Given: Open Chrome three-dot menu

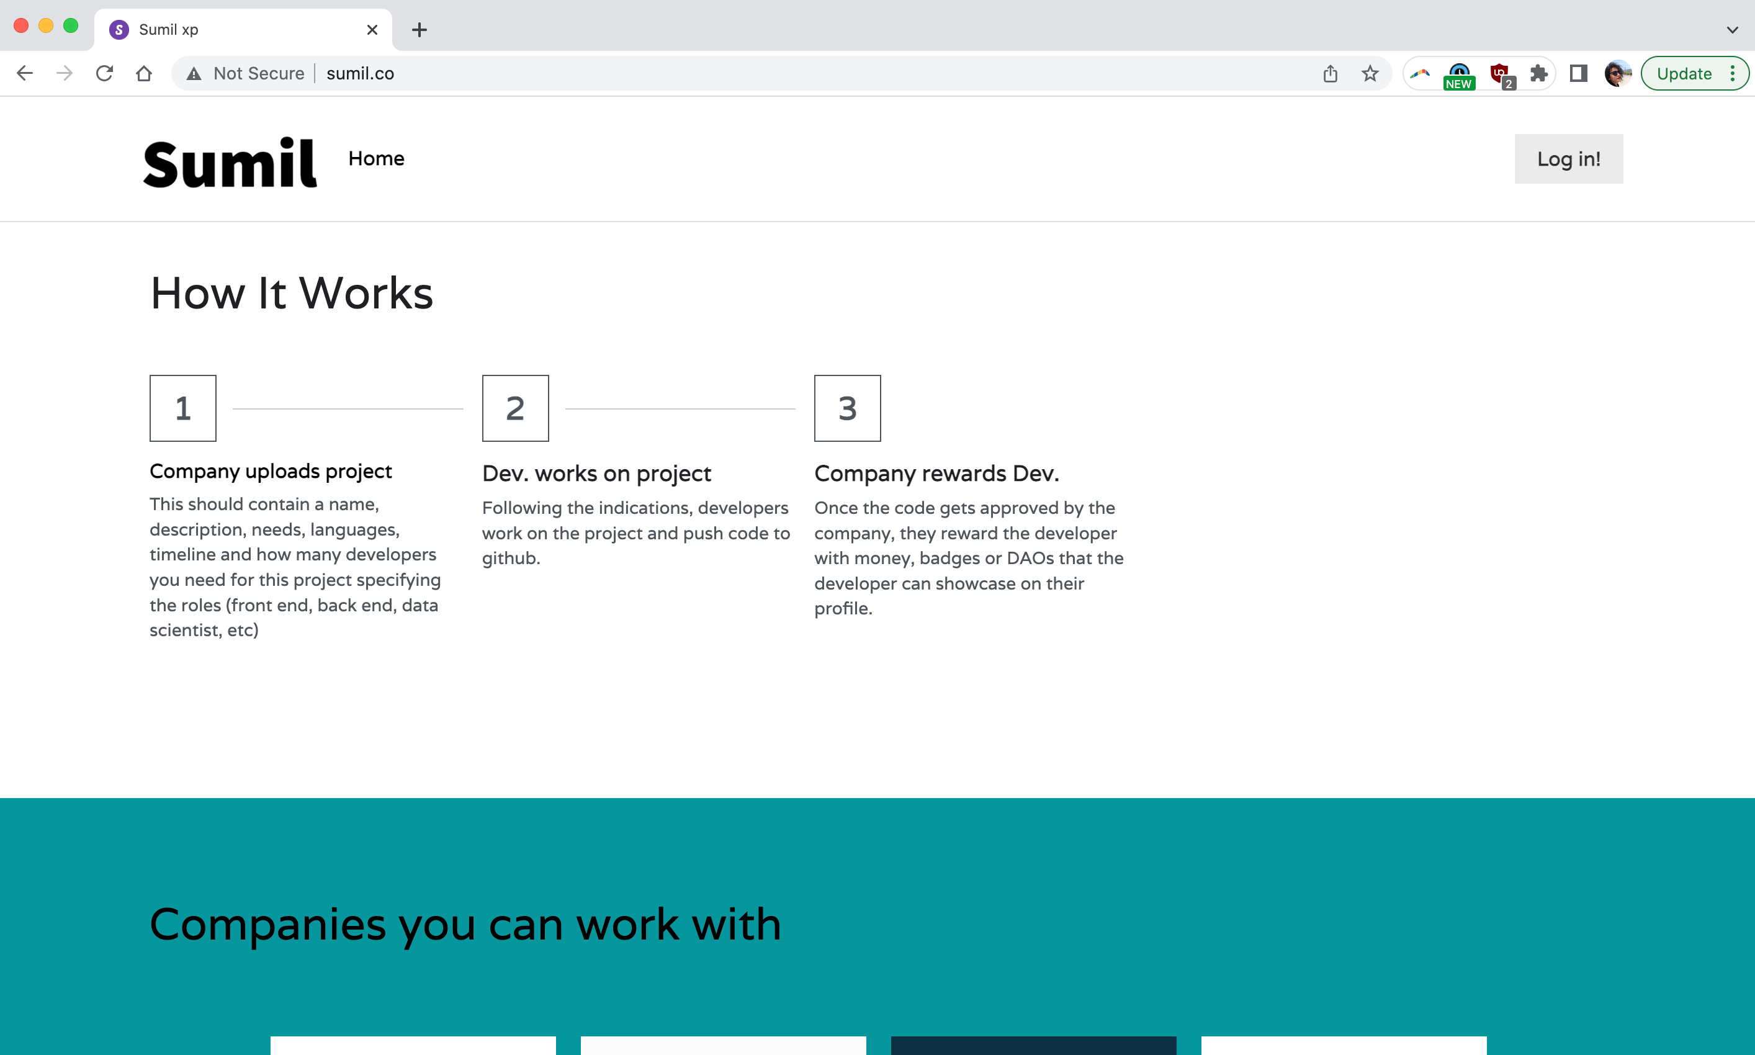Looking at the screenshot, I should pyautogui.click(x=1733, y=73).
